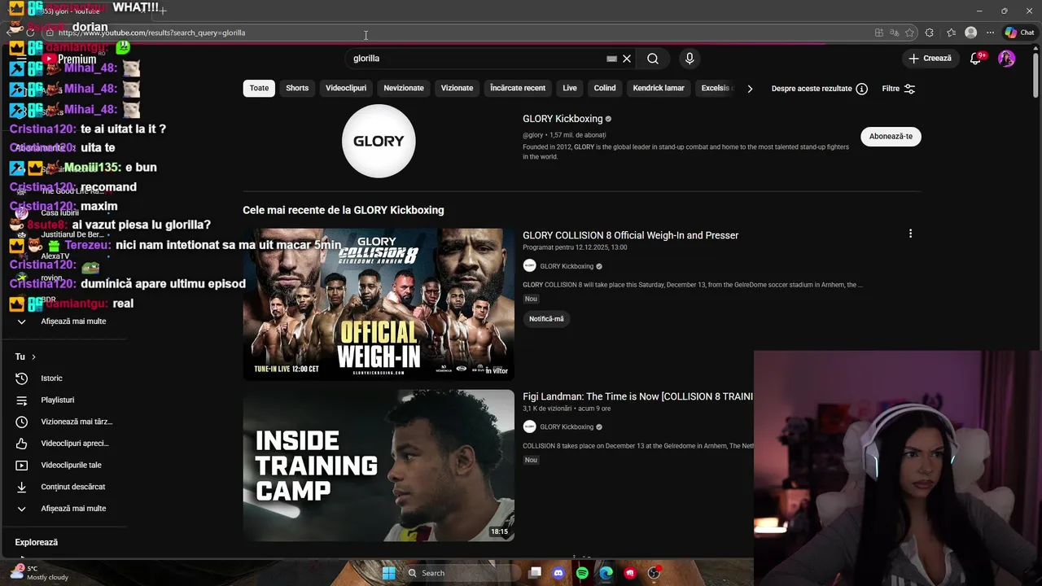Open the browser extensions puzzle icon

(x=930, y=33)
